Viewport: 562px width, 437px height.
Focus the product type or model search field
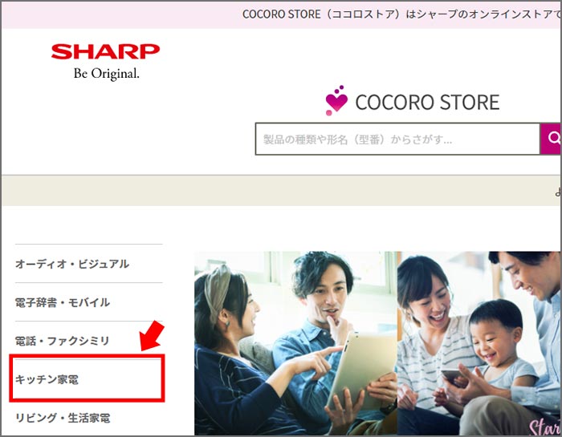(397, 139)
